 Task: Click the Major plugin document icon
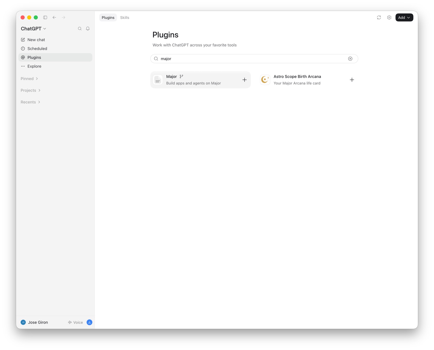(x=158, y=80)
